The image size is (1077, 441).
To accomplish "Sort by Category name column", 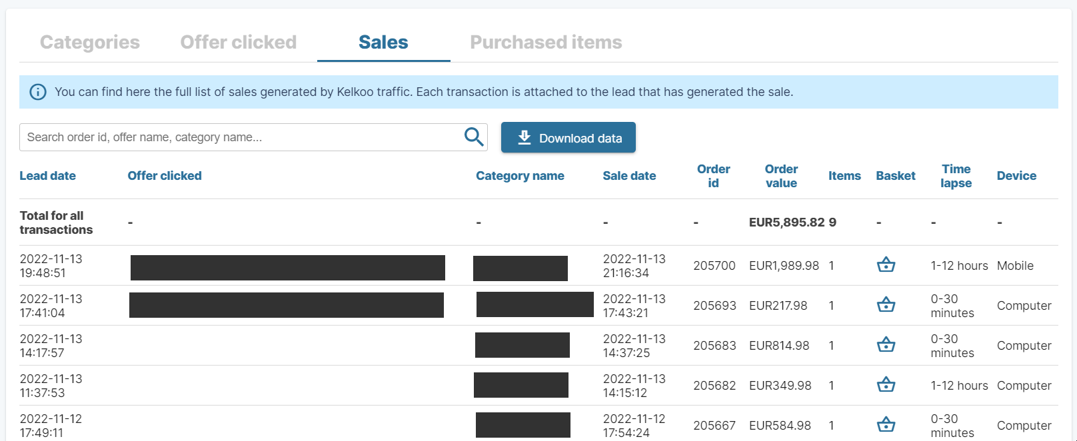I will 520,176.
